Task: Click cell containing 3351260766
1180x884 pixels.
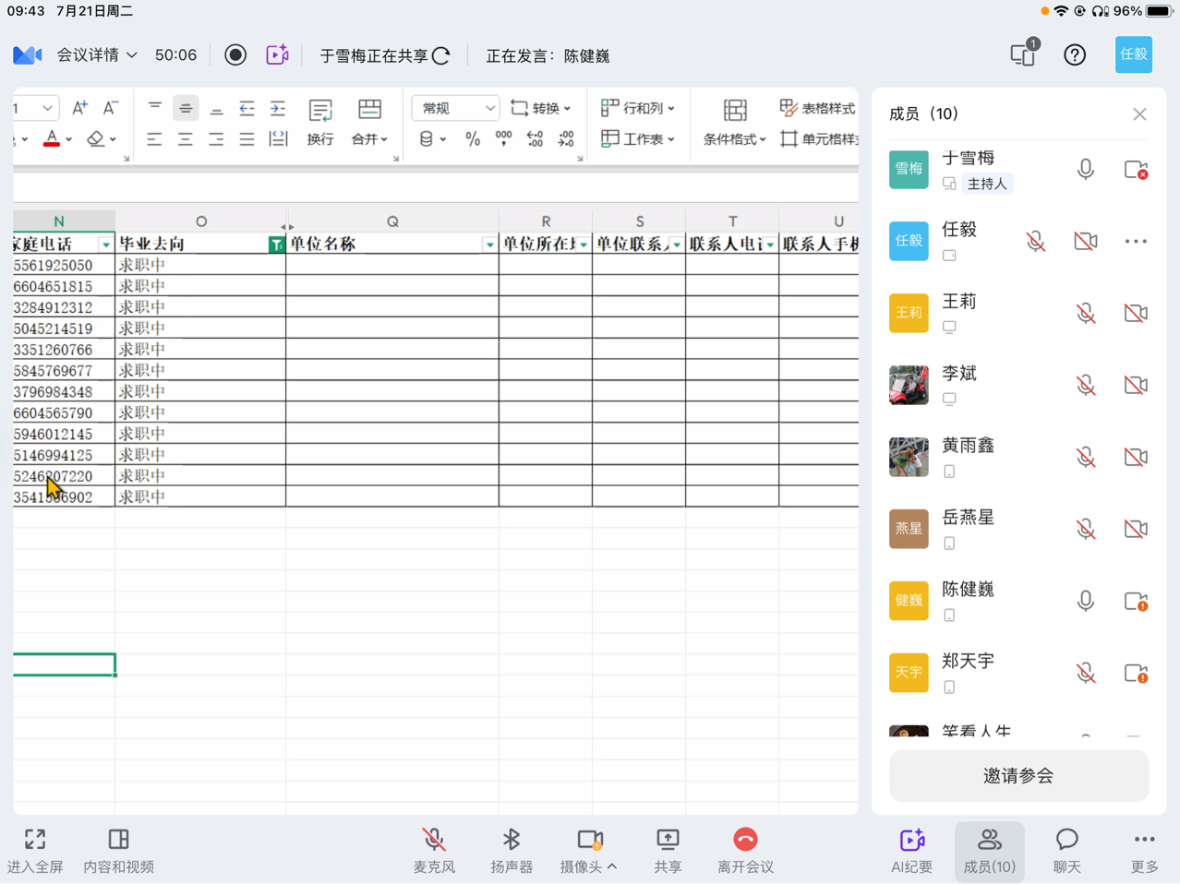Action: (x=65, y=350)
